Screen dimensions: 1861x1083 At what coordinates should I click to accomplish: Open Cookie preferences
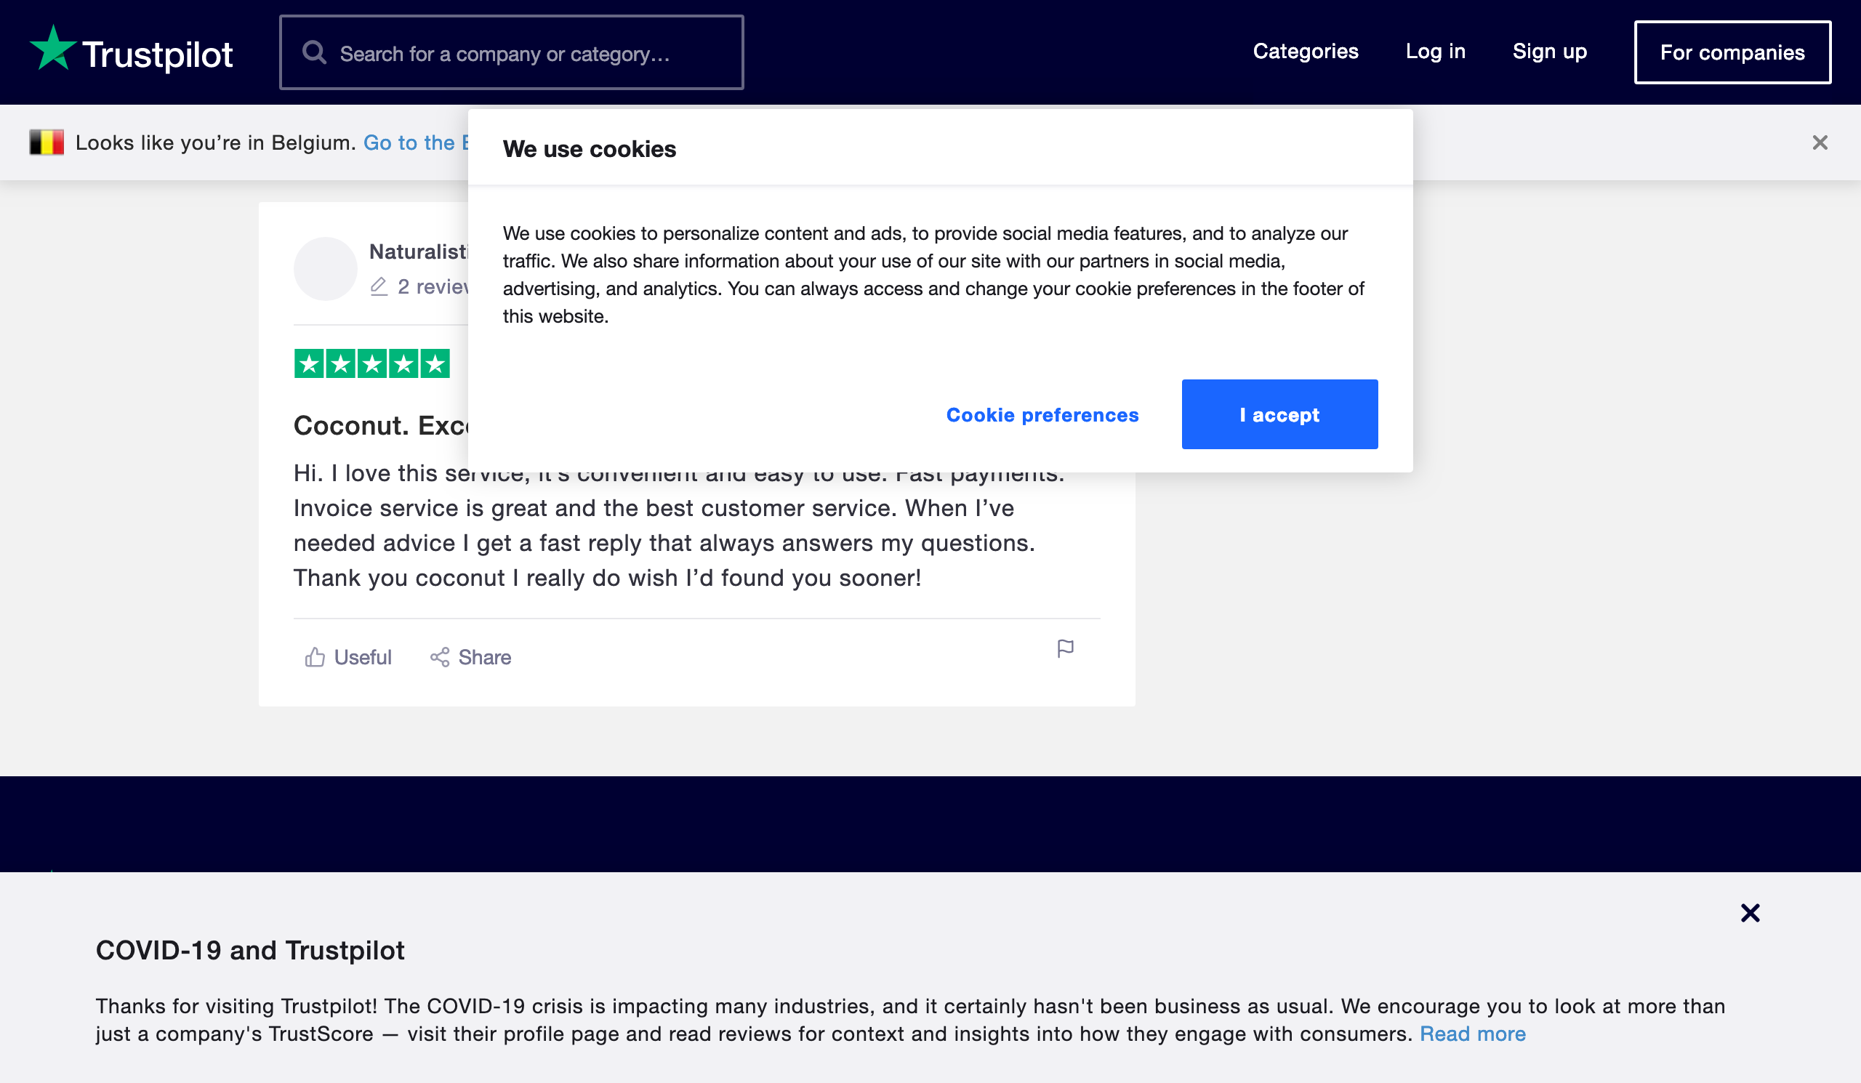pos(1041,415)
